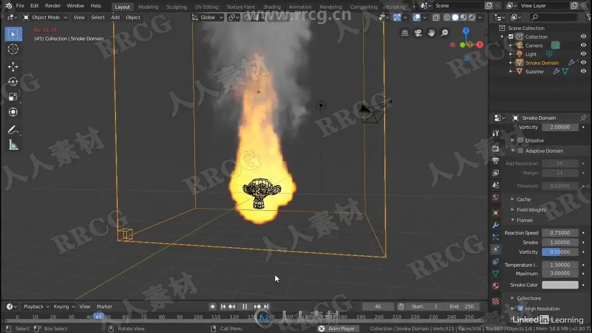Open the Object Mode dropdown
The width and height of the screenshot is (592, 333).
coord(45,18)
